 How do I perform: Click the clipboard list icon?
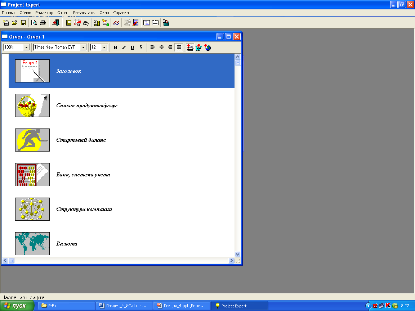coord(155,23)
